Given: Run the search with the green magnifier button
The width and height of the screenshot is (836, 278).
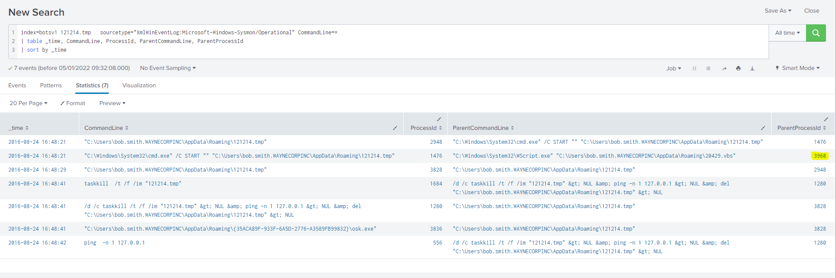Looking at the screenshot, I should tap(816, 33).
